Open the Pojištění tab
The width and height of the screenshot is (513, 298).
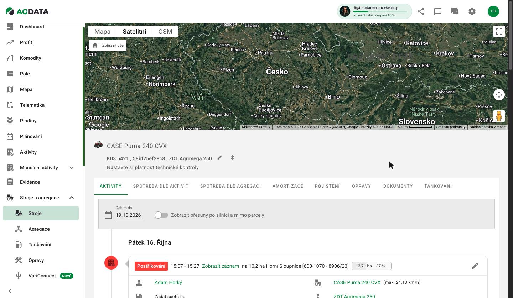click(327, 186)
